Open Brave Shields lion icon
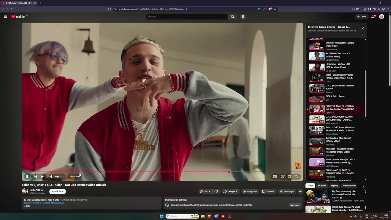Image resolution: width=391 pixels, height=220 pixels. click(270, 9)
